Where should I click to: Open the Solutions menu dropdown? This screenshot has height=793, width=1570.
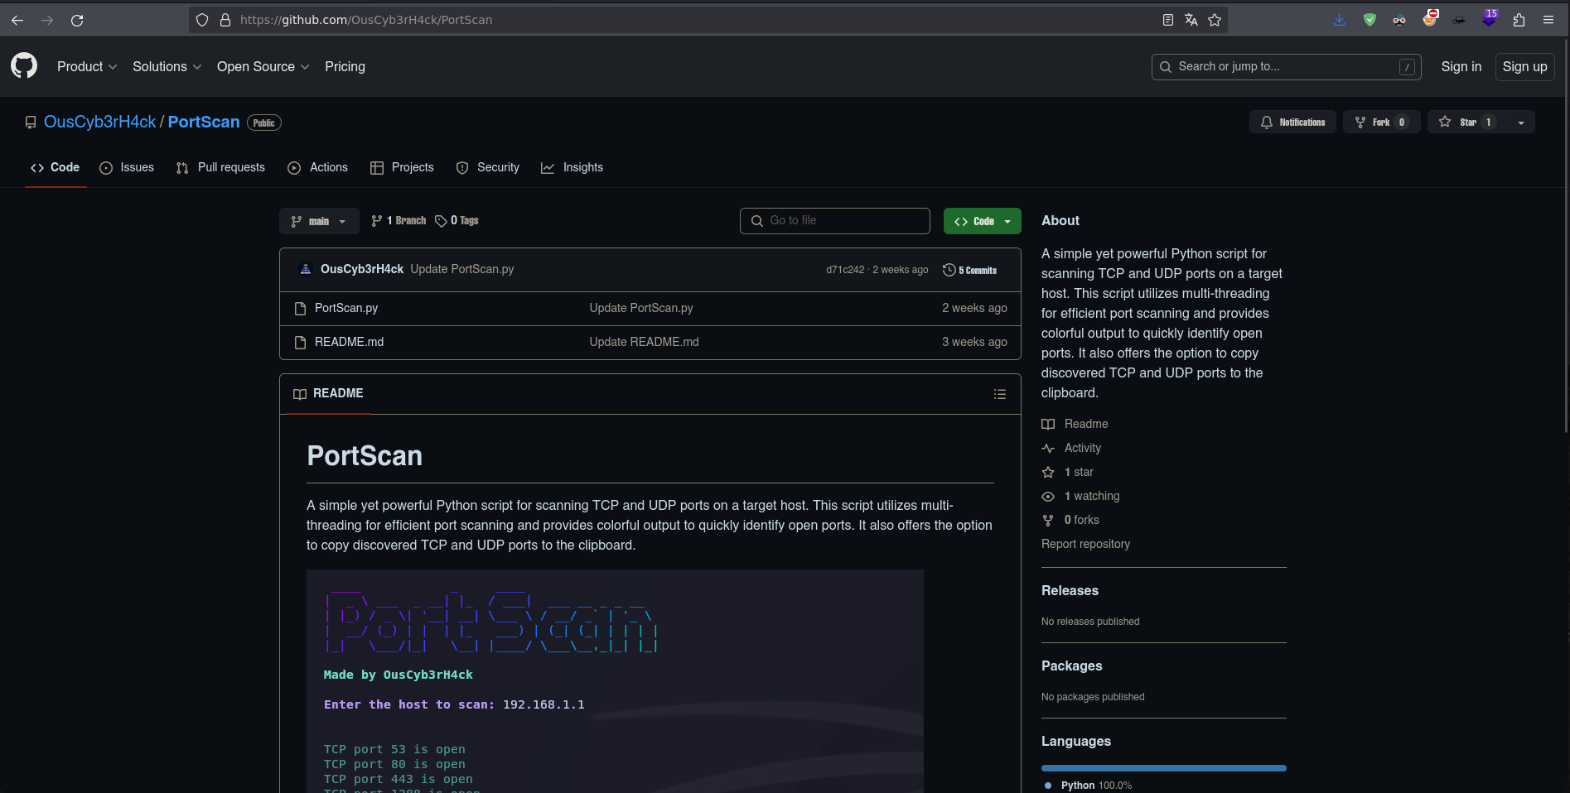point(167,66)
